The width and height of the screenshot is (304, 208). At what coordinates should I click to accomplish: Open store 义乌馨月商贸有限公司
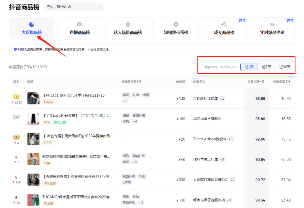coord(211,180)
